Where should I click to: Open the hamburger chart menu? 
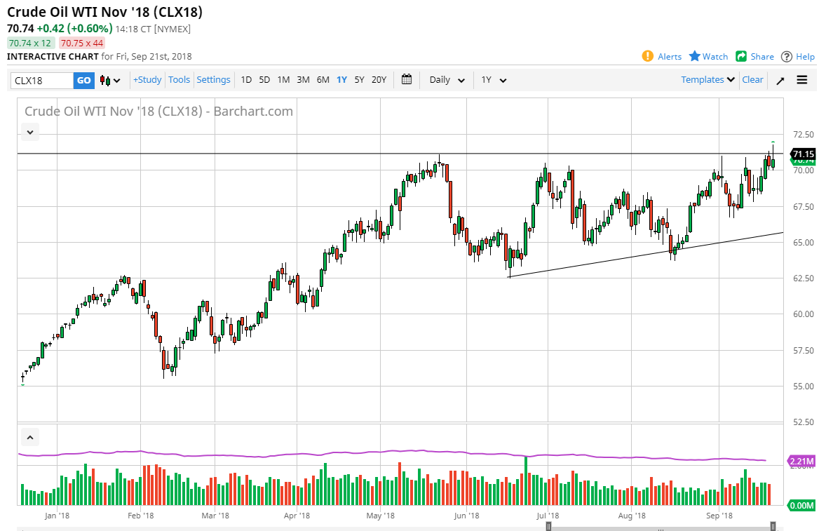tap(802, 80)
